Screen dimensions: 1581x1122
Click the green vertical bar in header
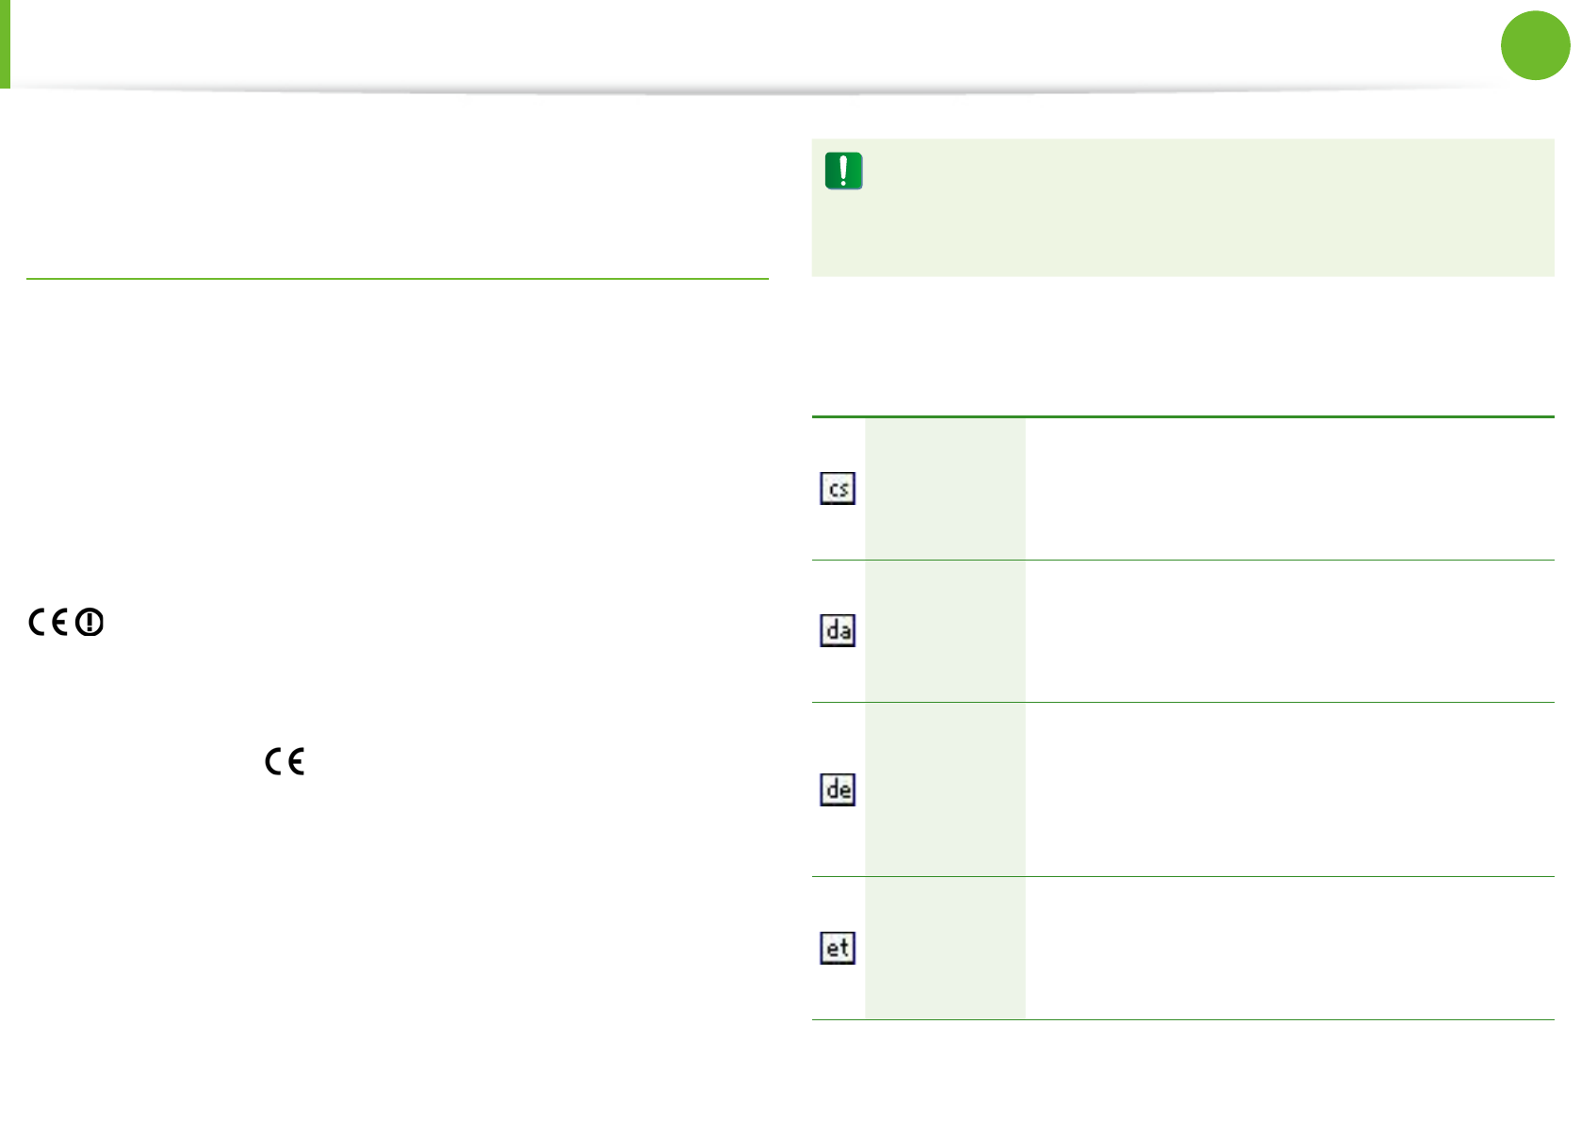[5, 44]
